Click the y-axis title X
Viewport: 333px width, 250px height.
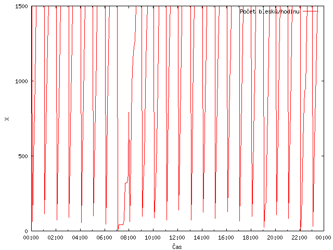(7, 119)
